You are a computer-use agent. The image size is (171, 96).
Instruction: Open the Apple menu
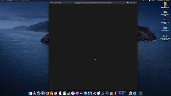point(2,1)
